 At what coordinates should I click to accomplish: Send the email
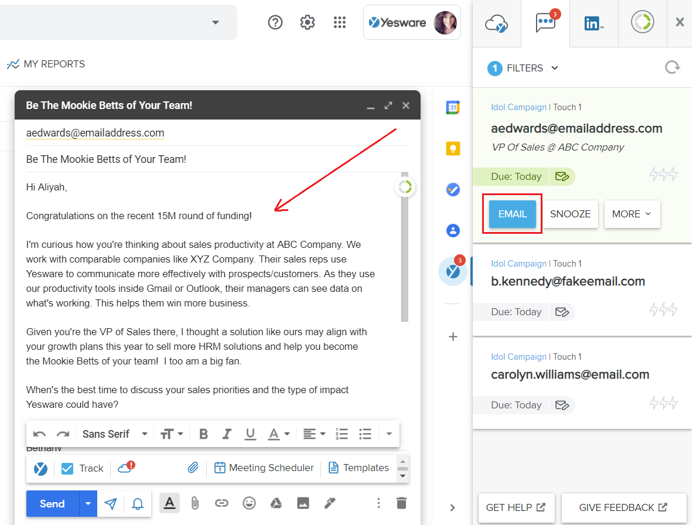(53, 504)
